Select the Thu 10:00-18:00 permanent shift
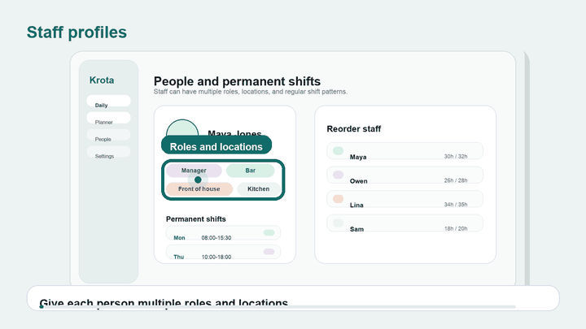This screenshot has height=329, width=586. pos(223,252)
